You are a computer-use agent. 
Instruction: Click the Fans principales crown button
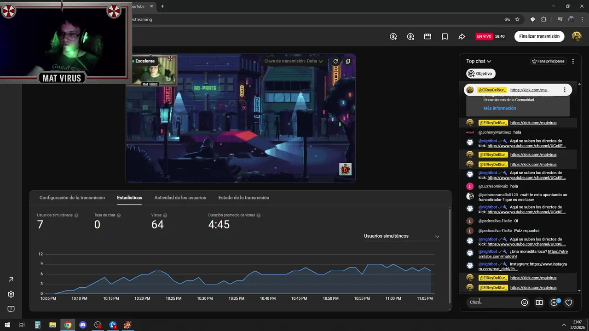tap(548, 61)
